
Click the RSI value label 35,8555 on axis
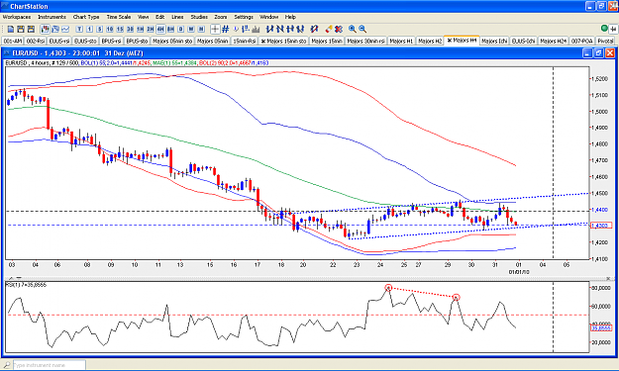[601, 327]
